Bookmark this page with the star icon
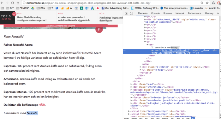This screenshot has width=221, height=119. 207,3
